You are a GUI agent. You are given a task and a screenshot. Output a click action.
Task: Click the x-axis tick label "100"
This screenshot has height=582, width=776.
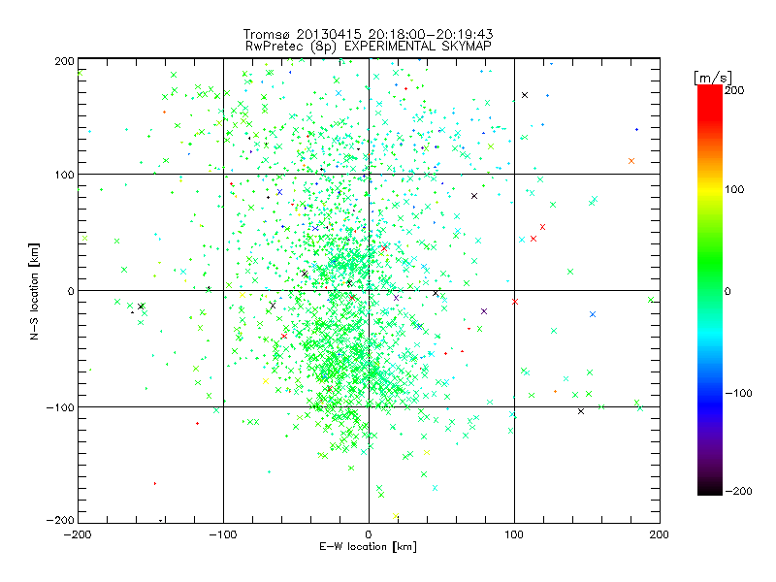[514, 534]
